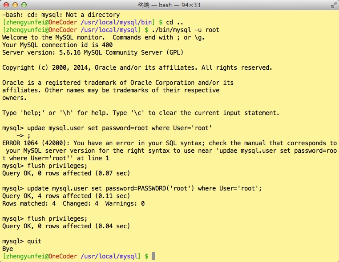Screen dimensions: 339x262
Task: Click the green zoom window button
Action: [24, 5]
